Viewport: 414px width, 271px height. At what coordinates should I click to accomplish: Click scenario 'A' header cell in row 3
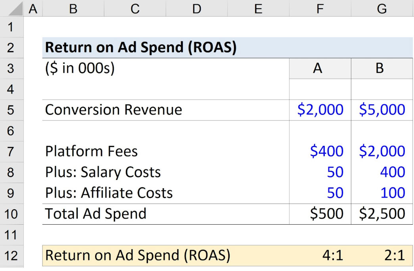pos(320,69)
